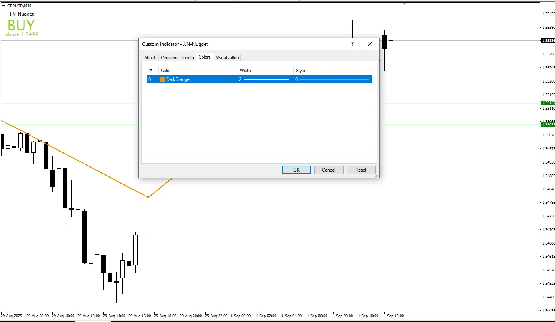This screenshot has width=555, height=322.
Task: Open the line Width selector in row 0
Action: 265,79
